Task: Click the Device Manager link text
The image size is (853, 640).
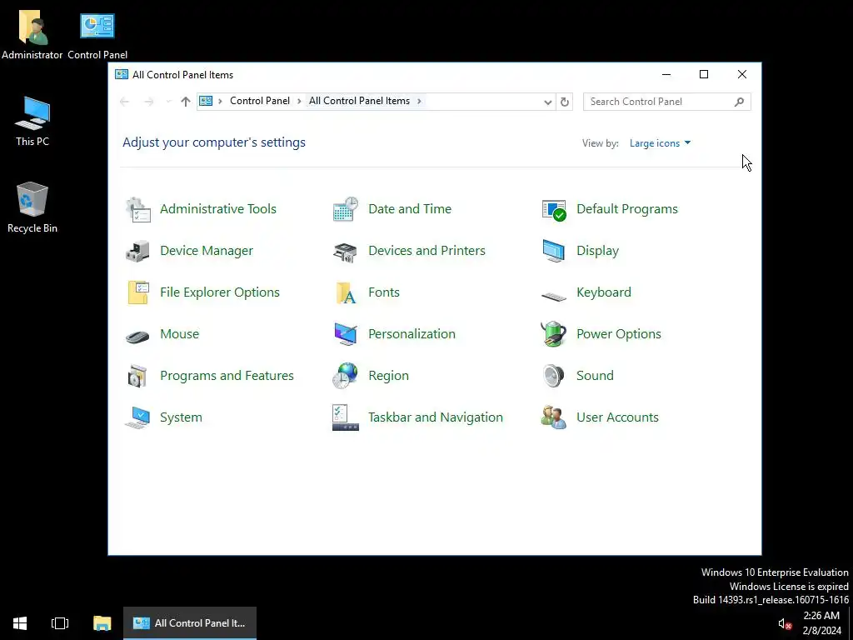Action: [x=207, y=251]
